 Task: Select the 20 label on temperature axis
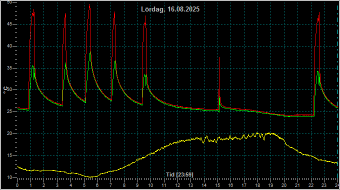(9, 134)
